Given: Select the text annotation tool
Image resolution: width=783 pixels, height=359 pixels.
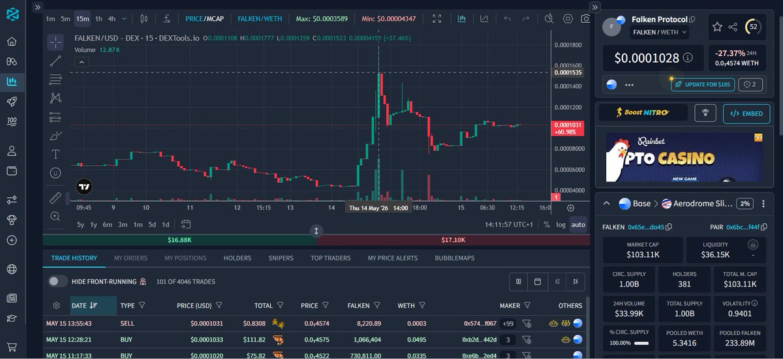Looking at the screenshot, I should point(55,154).
